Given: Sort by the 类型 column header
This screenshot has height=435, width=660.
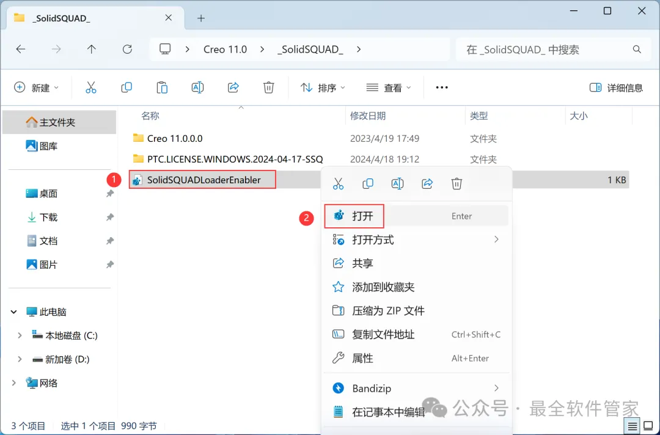Looking at the screenshot, I should tap(479, 115).
